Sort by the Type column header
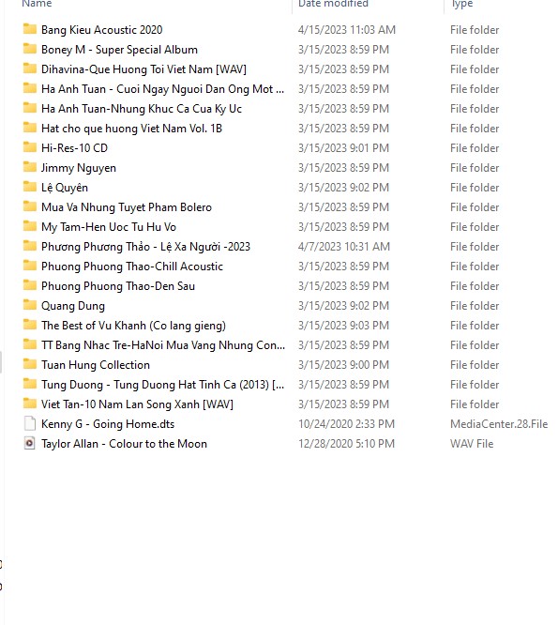 coord(461,4)
